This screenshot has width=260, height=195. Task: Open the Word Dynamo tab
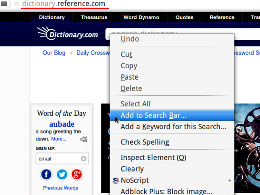(141, 17)
